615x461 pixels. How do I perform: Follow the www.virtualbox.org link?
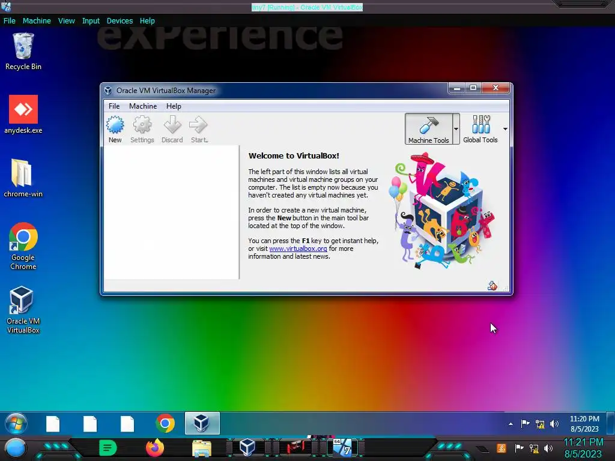click(x=298, y=249)
